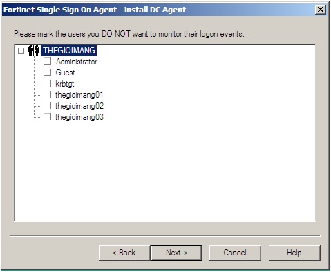331x272 pixels.
Task: Check the krbtgt user checkbox
Action: point(47,84)
